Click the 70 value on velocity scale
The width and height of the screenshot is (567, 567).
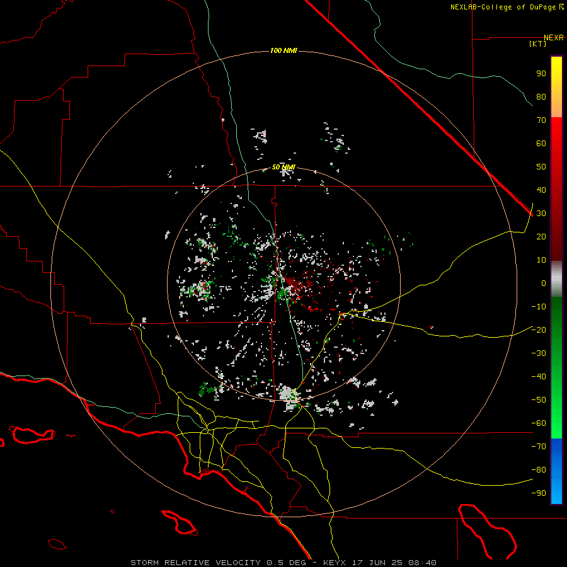click(541, 120)
